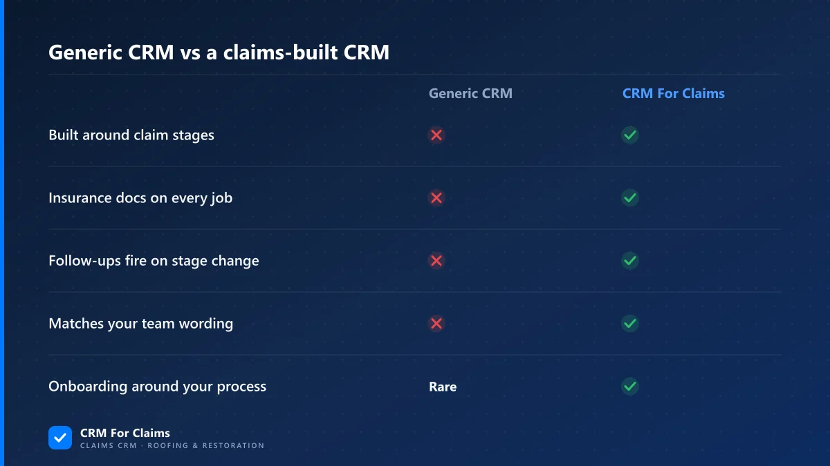Click the 'Insurance docs on every job' row label

[x=140, y=198]
